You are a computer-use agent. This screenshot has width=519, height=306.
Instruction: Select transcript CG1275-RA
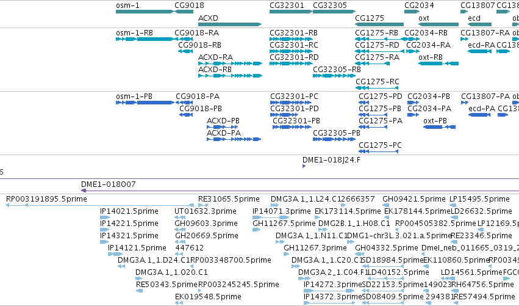[x=373, y=64]
